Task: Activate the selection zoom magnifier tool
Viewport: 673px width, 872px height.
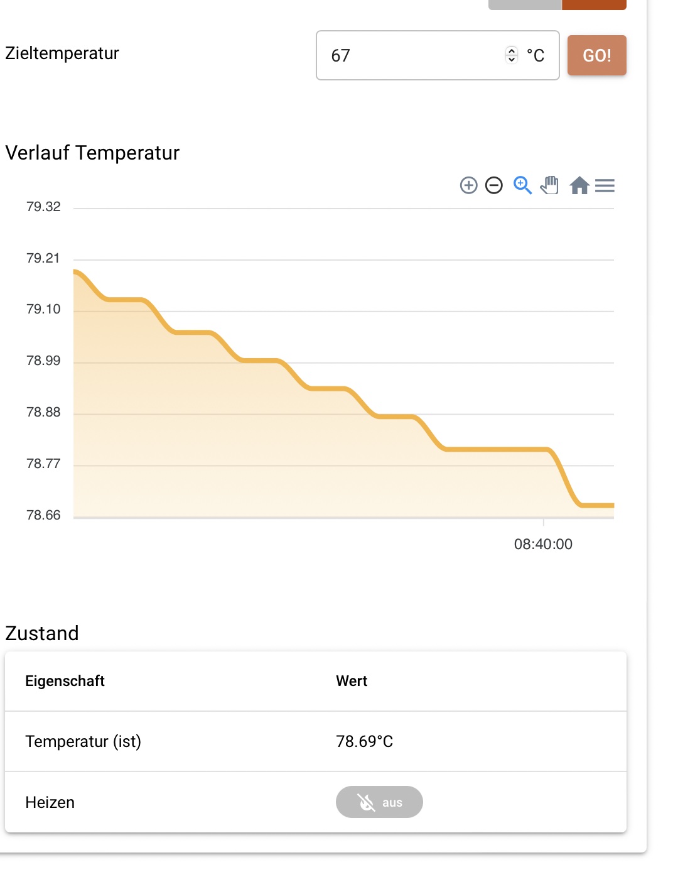Action: coord(522,185)
